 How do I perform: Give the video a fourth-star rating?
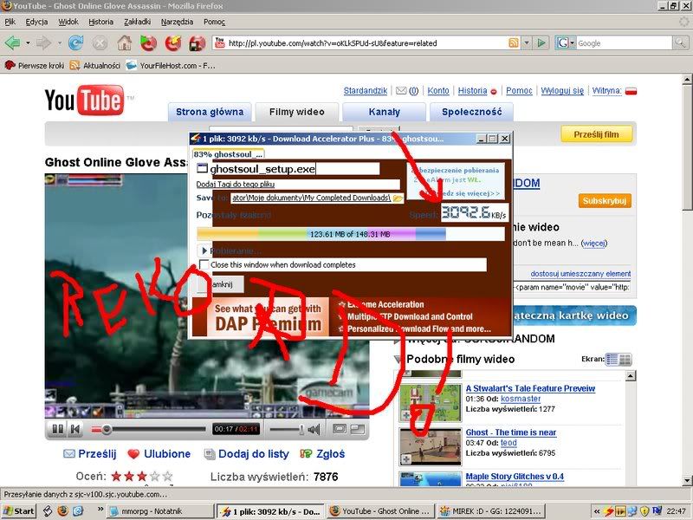155,476
